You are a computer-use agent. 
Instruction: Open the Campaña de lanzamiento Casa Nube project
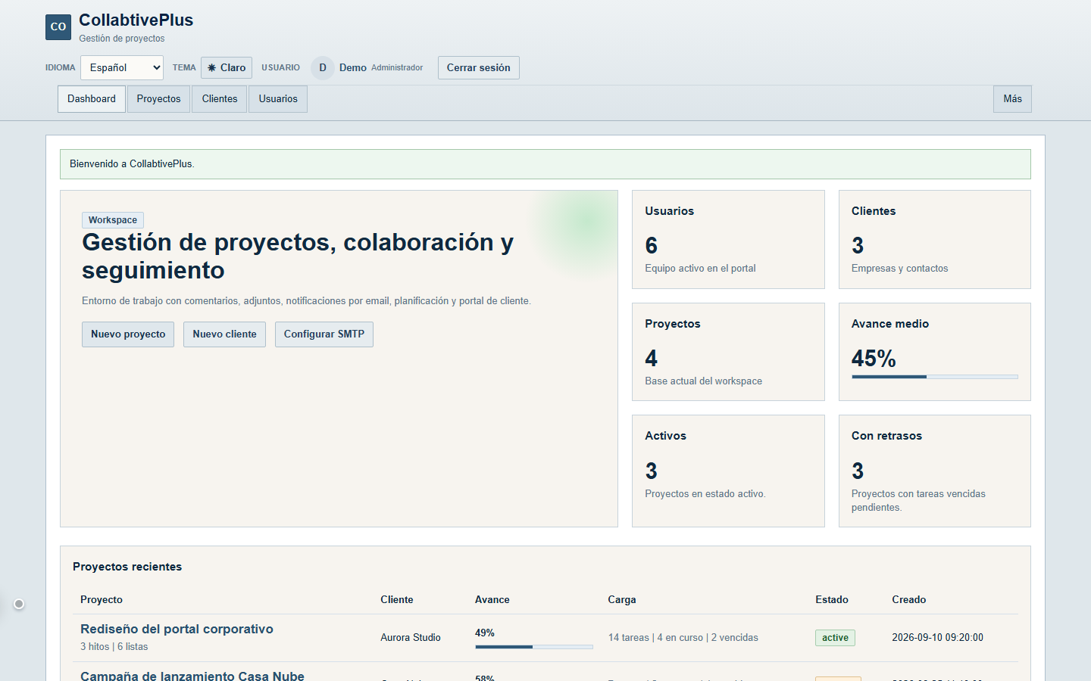click(192, 676)
